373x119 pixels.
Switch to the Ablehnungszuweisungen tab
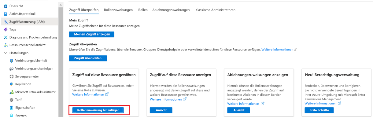coord(171,10)
